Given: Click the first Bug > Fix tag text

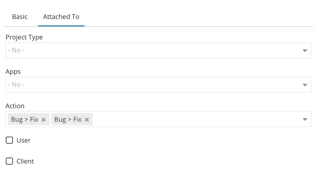Looking at the screenshot, I should pyautogui.click(x=25, y=119).
